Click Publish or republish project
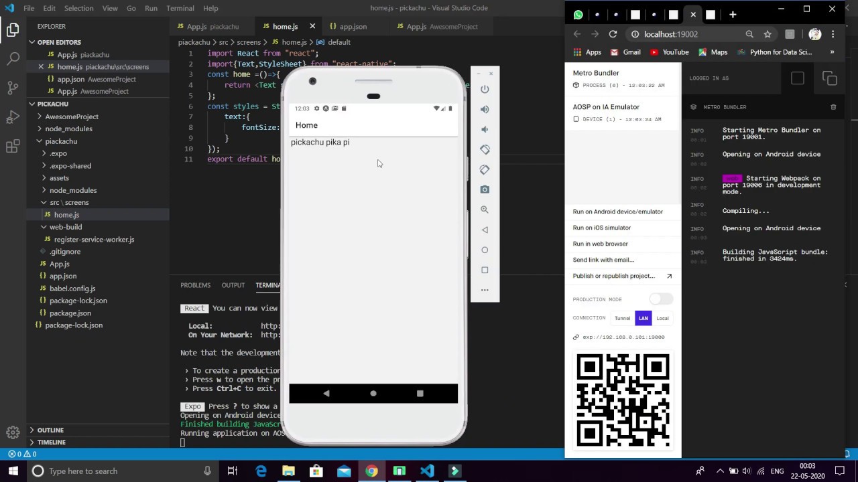 (x=622, y=276)
